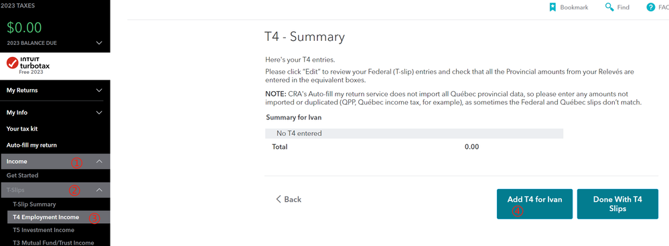Open Your tax kit
Screen dimensions: 669x246
pos(25,129)
